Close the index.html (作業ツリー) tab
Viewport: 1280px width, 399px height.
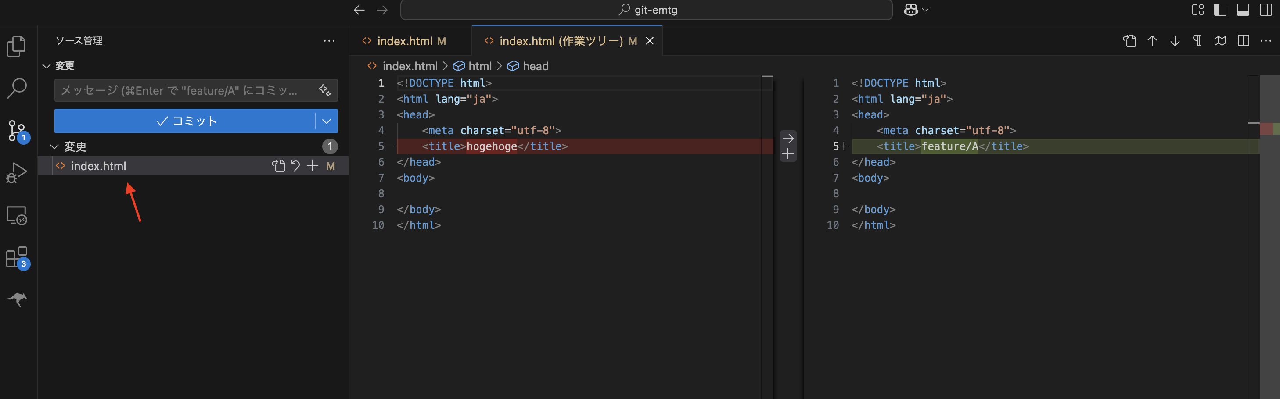(650, 41)
